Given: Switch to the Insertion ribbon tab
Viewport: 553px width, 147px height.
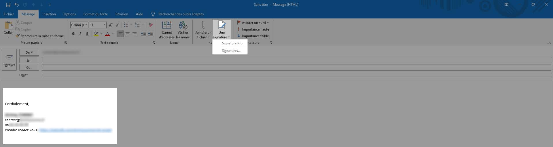Looking at the screenshot, I should 49,14.
